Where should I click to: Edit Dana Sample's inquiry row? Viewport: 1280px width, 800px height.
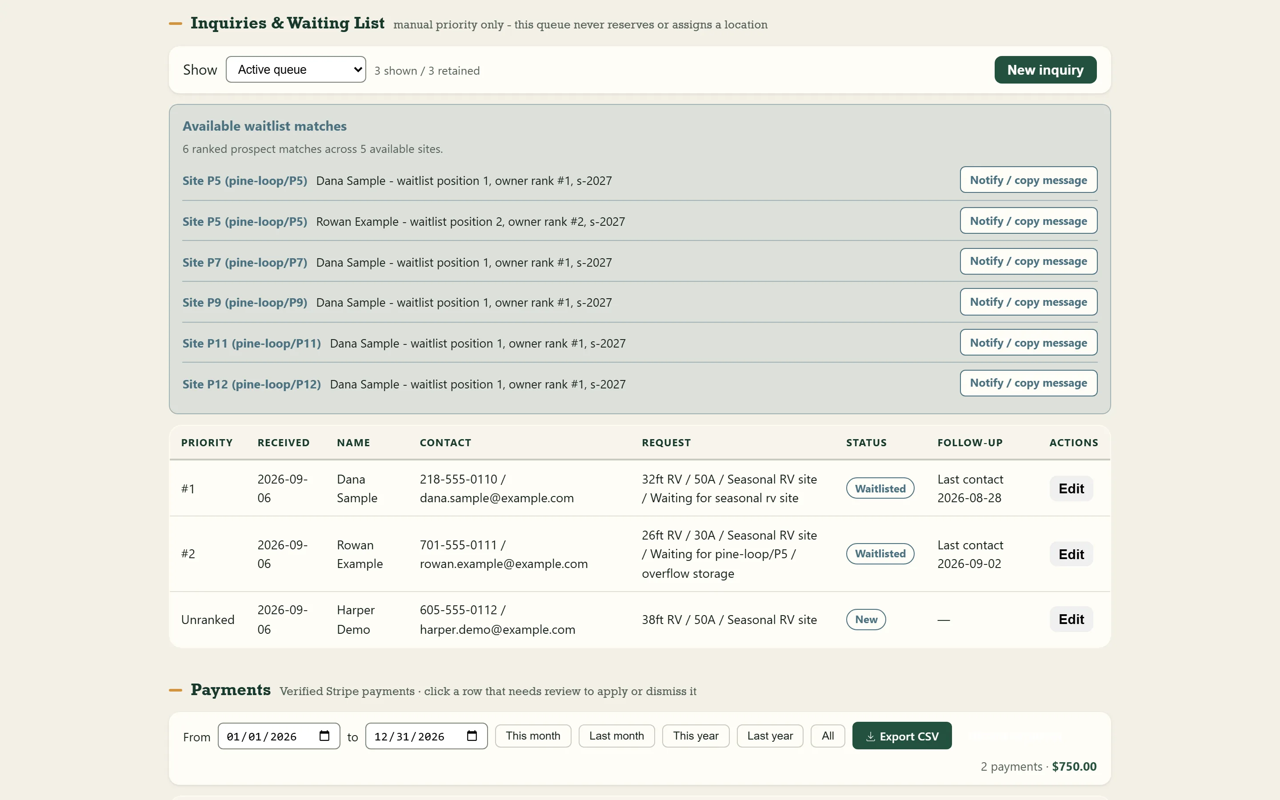[1071, 488]
